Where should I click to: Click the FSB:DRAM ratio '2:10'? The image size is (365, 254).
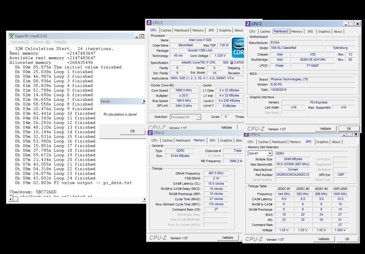click(x=216, y=178)
